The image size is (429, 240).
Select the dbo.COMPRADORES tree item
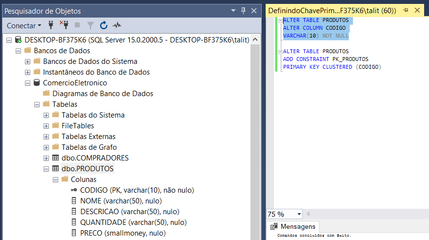point(95,158)
